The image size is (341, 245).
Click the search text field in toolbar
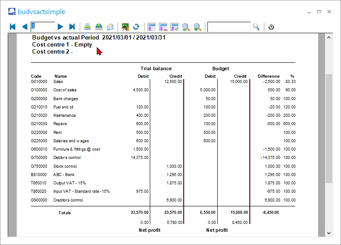(x=229, y=27)
